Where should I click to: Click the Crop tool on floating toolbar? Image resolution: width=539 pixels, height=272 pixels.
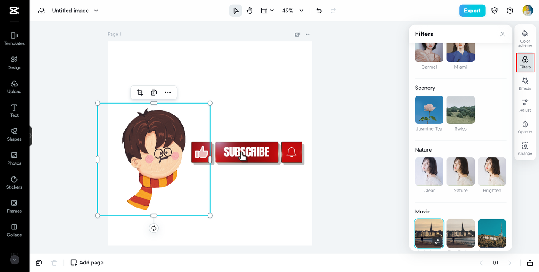(x=140, y=93)
